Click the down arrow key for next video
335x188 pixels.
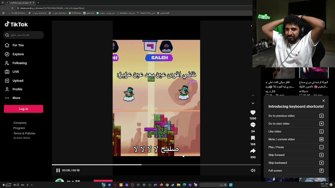[x=321, y=124]
